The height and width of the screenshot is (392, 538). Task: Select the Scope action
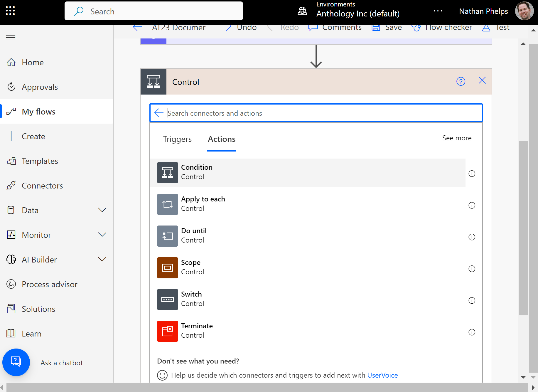[308, 268]
